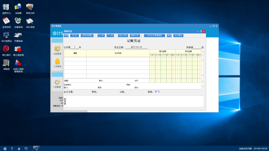
Task: Open the 出纳账 desktop icon
Action: pos(18,8)
